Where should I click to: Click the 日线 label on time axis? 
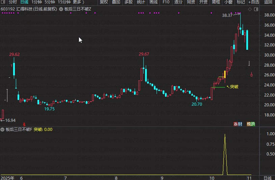click(x=267, y=178)
